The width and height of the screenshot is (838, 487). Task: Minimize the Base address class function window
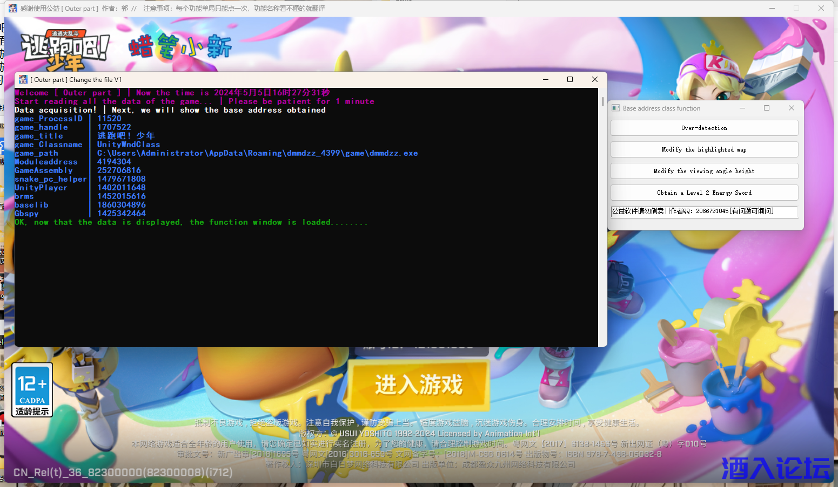click(742, 108)
